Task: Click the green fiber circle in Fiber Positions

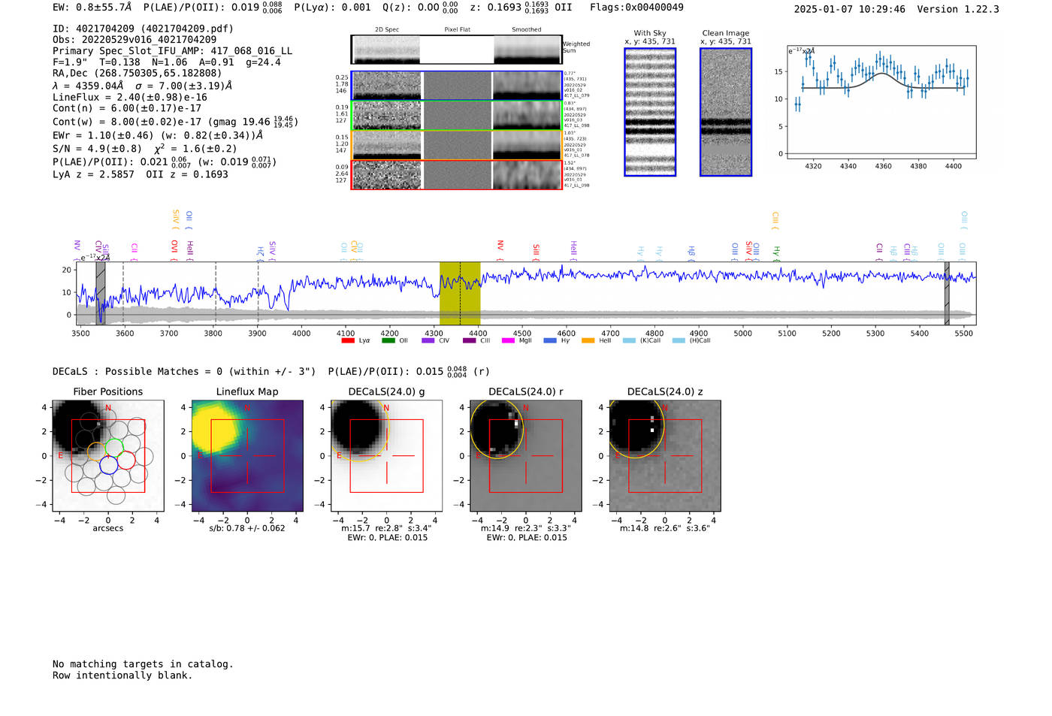Action: (113, 448)
